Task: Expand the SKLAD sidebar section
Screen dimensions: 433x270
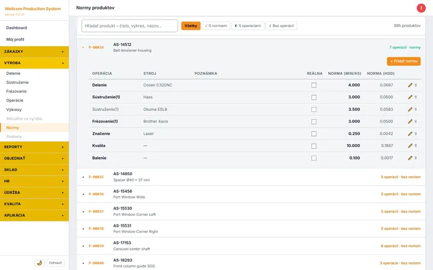Action: click(34, 170)
